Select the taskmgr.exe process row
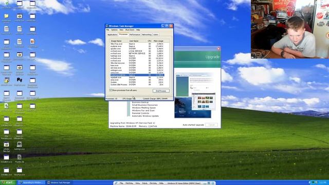 (137, 56)
